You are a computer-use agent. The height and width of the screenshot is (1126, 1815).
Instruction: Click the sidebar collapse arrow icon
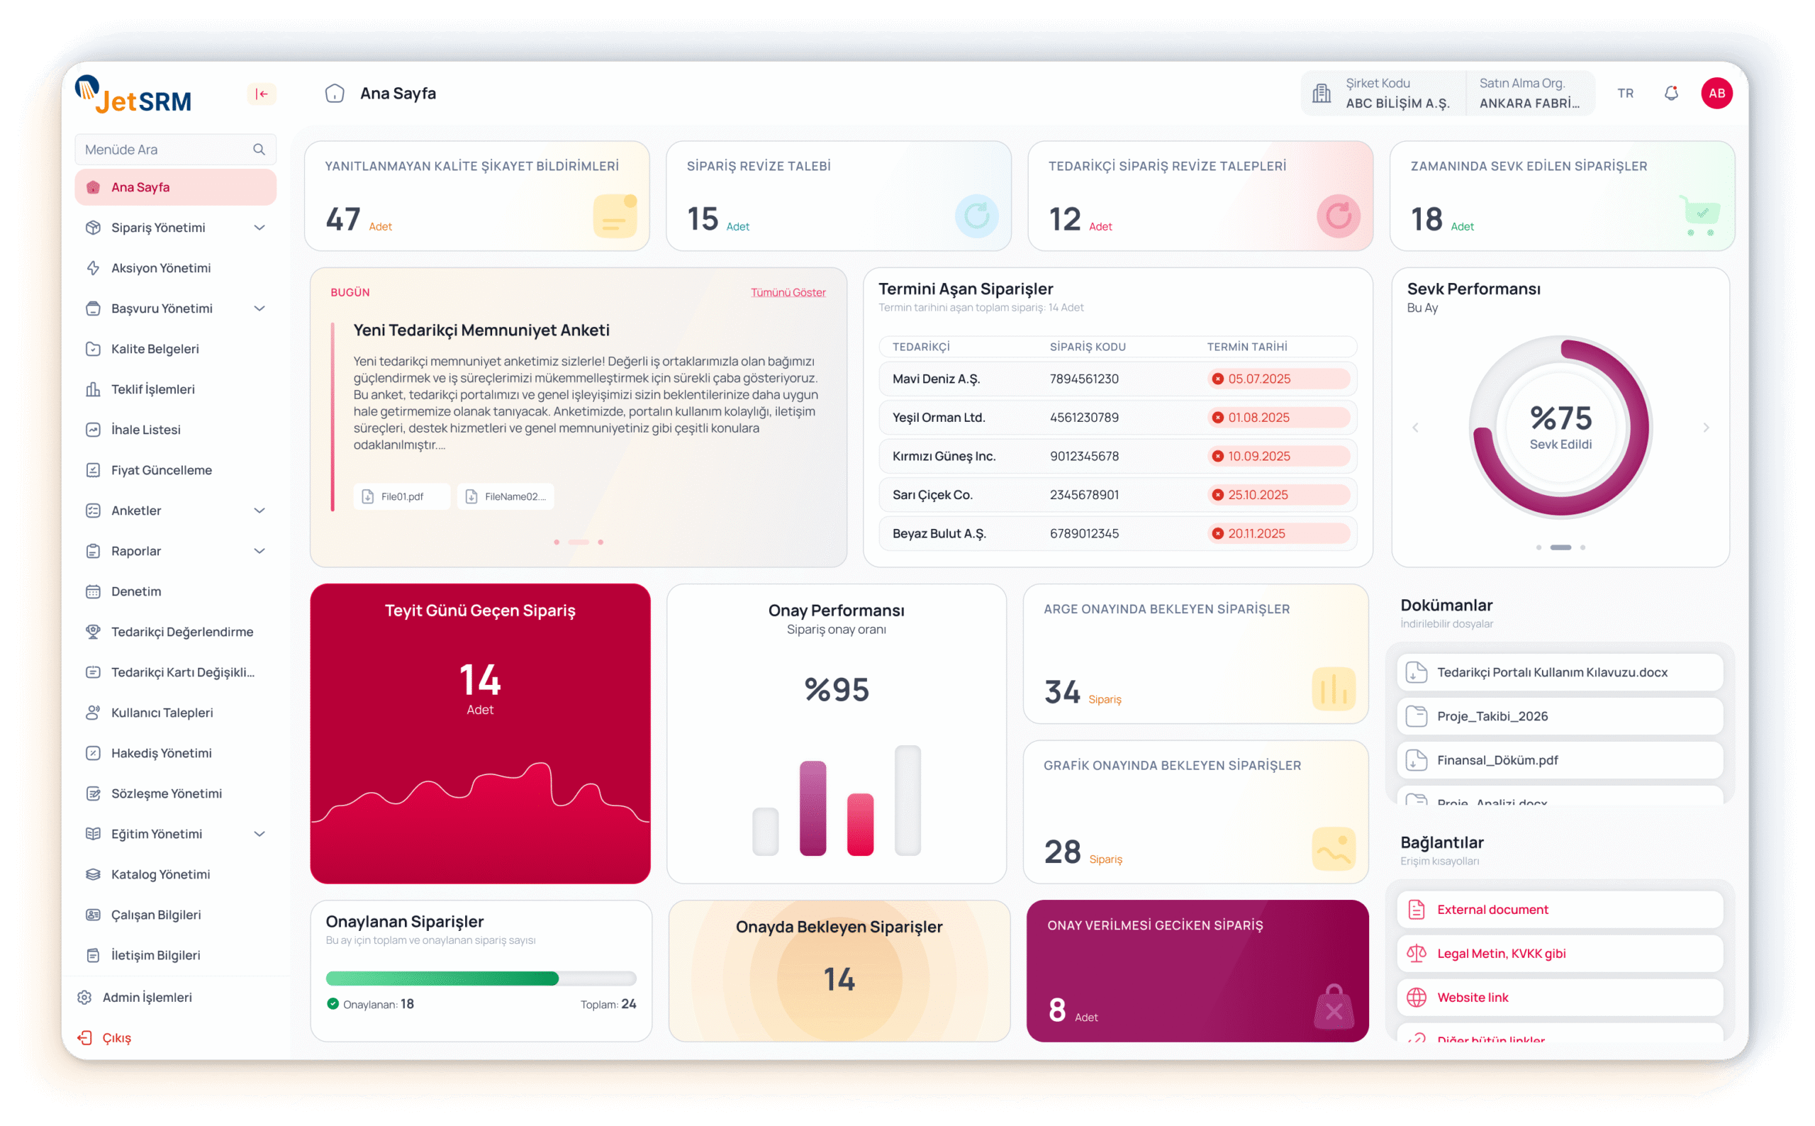pyautogui.click(x=262, y=94)
